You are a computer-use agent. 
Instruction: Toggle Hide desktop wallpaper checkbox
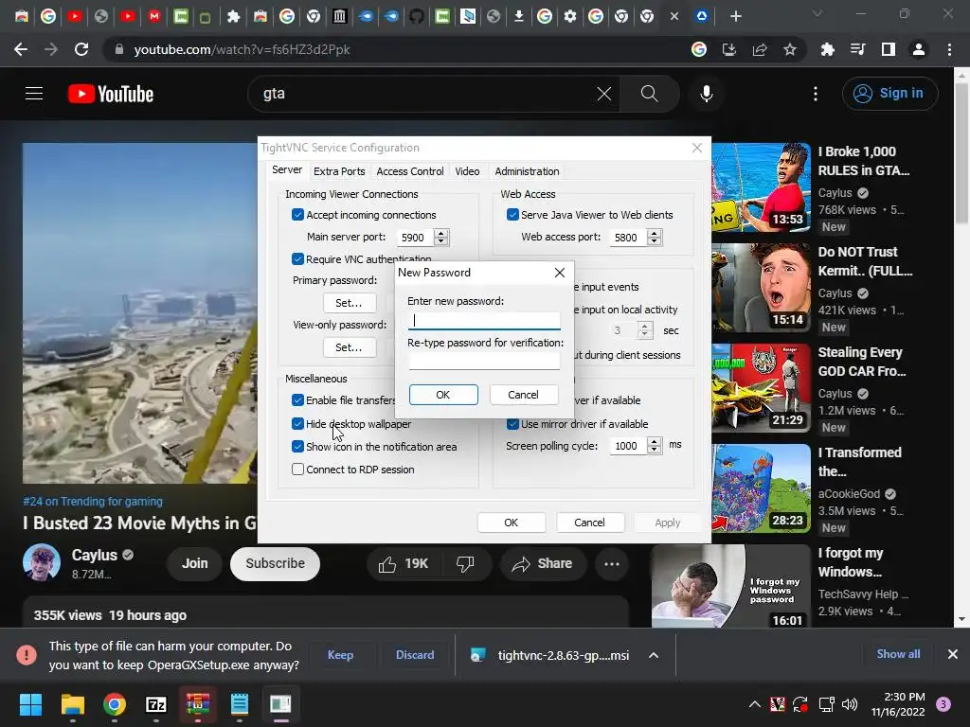point(297,423)
